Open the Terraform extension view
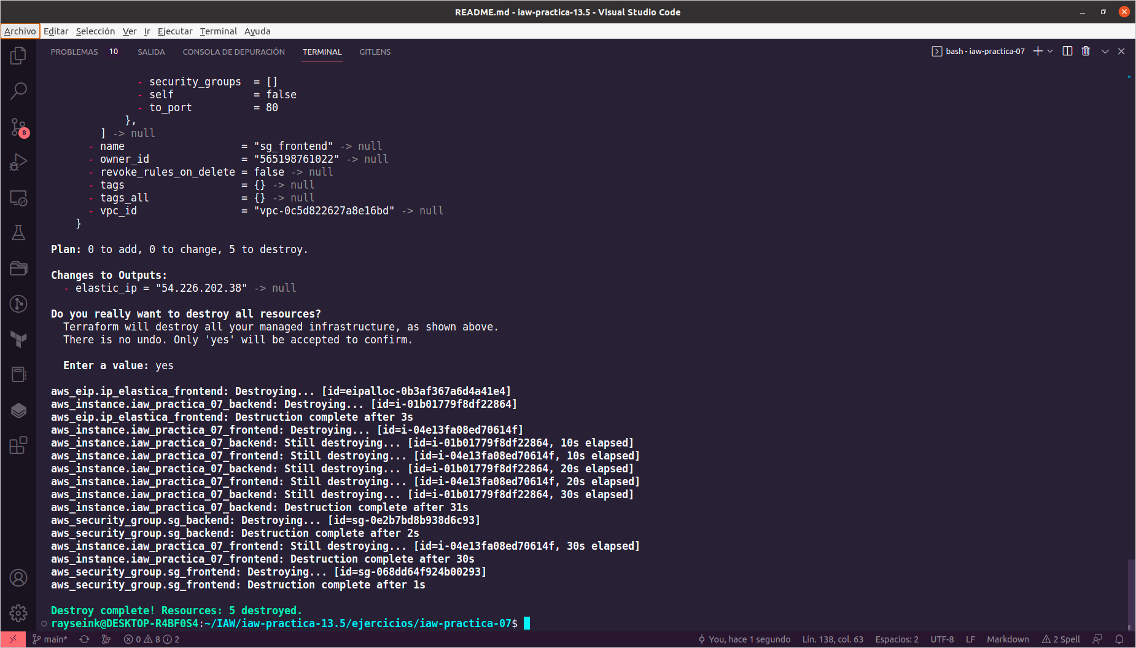 (x=18, y=338)
